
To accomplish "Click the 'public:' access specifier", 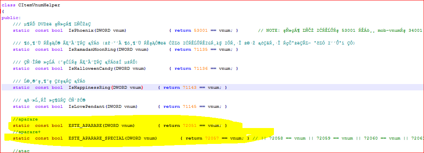I will pos(11,18).
